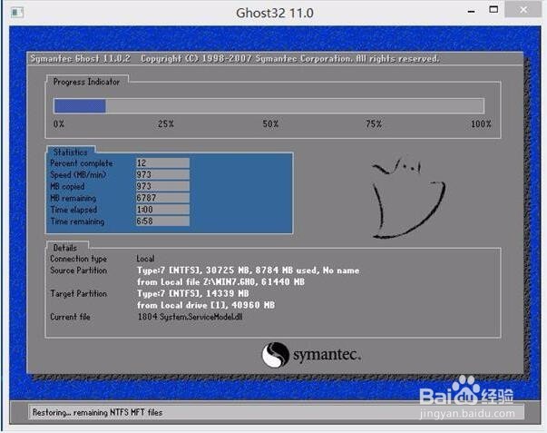The height and width of the screenshot is (433, 547).
Task: Click the 75% progress scale mark
Action: tap(374, 124)
